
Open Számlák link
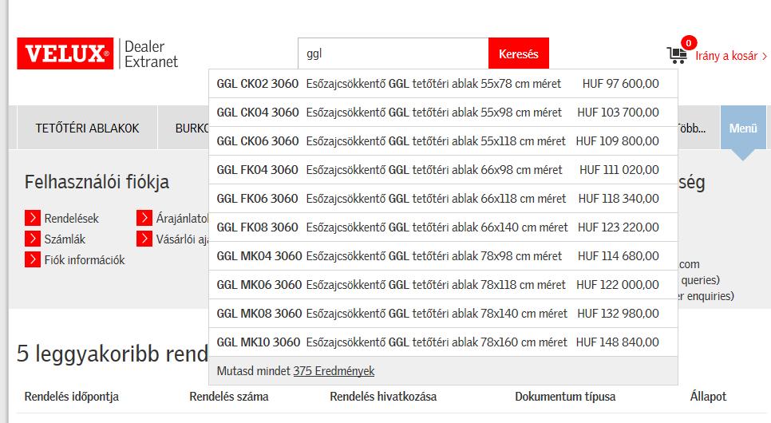pyautogui.click(x=65, y=239)
